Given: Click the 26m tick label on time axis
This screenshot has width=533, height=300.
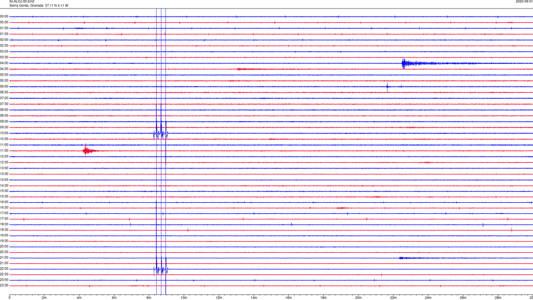Looking at the screenshot, I should point(463,298).
